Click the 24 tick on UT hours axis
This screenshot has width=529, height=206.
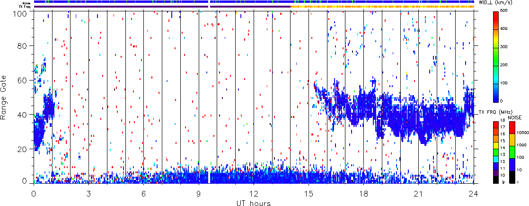point(474,194)
